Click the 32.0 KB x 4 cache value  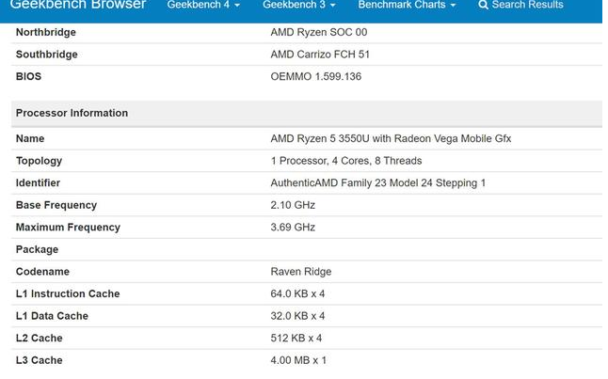point(297,316)
